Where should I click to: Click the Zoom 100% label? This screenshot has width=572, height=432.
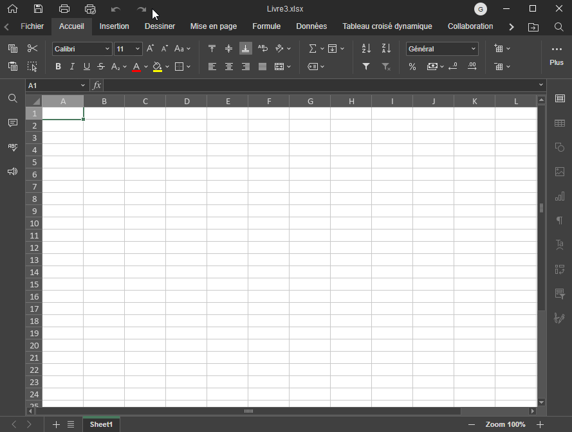pos(505,424)
